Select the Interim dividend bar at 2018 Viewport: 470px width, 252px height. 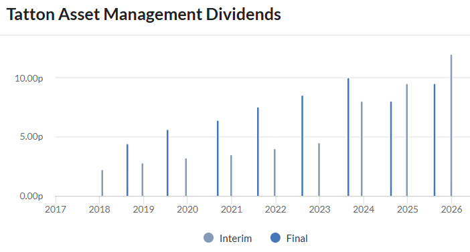102,183
